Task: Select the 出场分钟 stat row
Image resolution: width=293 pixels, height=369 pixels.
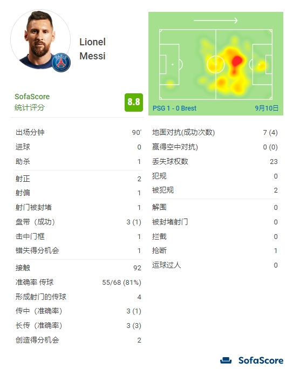Action: click(78, 132)
